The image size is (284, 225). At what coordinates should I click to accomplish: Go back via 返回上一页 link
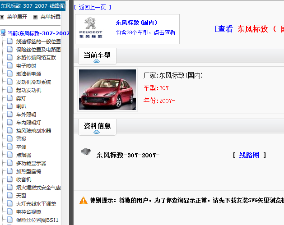point(93,7)
